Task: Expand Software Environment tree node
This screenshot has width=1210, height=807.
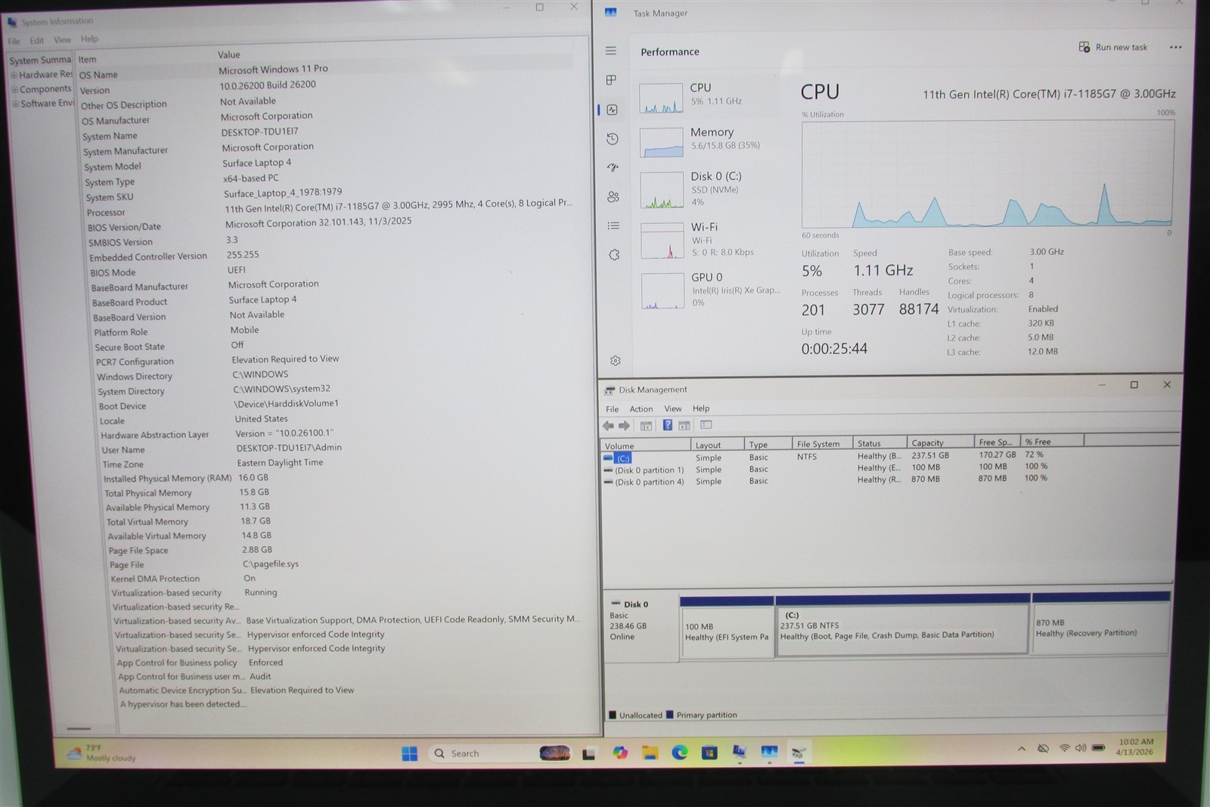Action: [x=15, y=104]
